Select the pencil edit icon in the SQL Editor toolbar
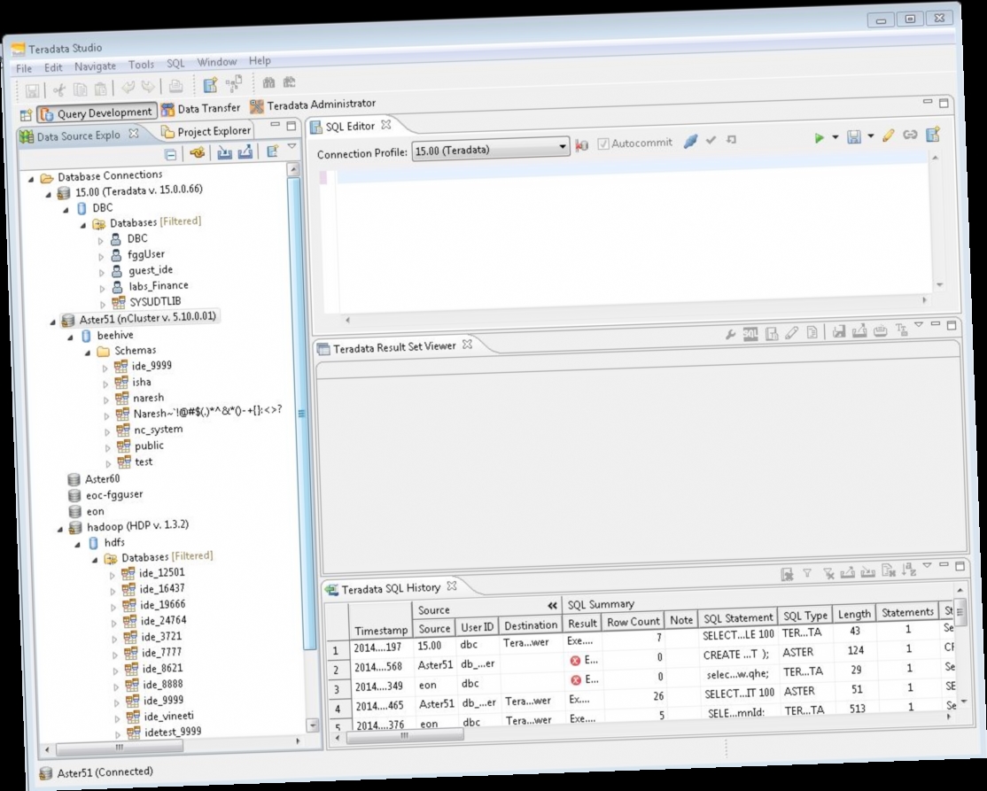Screen dimensions: 987x791 click(x=889, y=136)
